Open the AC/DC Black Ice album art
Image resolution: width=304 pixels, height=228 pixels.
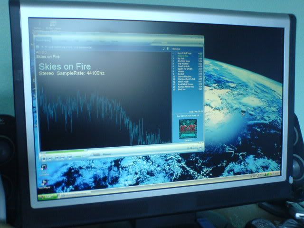[188, 129]
